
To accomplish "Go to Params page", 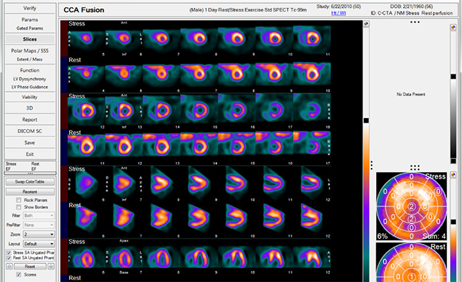I will tap(30, 20).
